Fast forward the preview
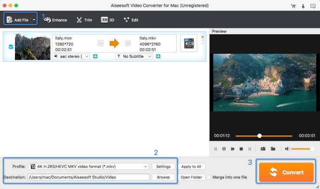The height and width of the screenshot is (189, 320). click(x=232, y=149)
